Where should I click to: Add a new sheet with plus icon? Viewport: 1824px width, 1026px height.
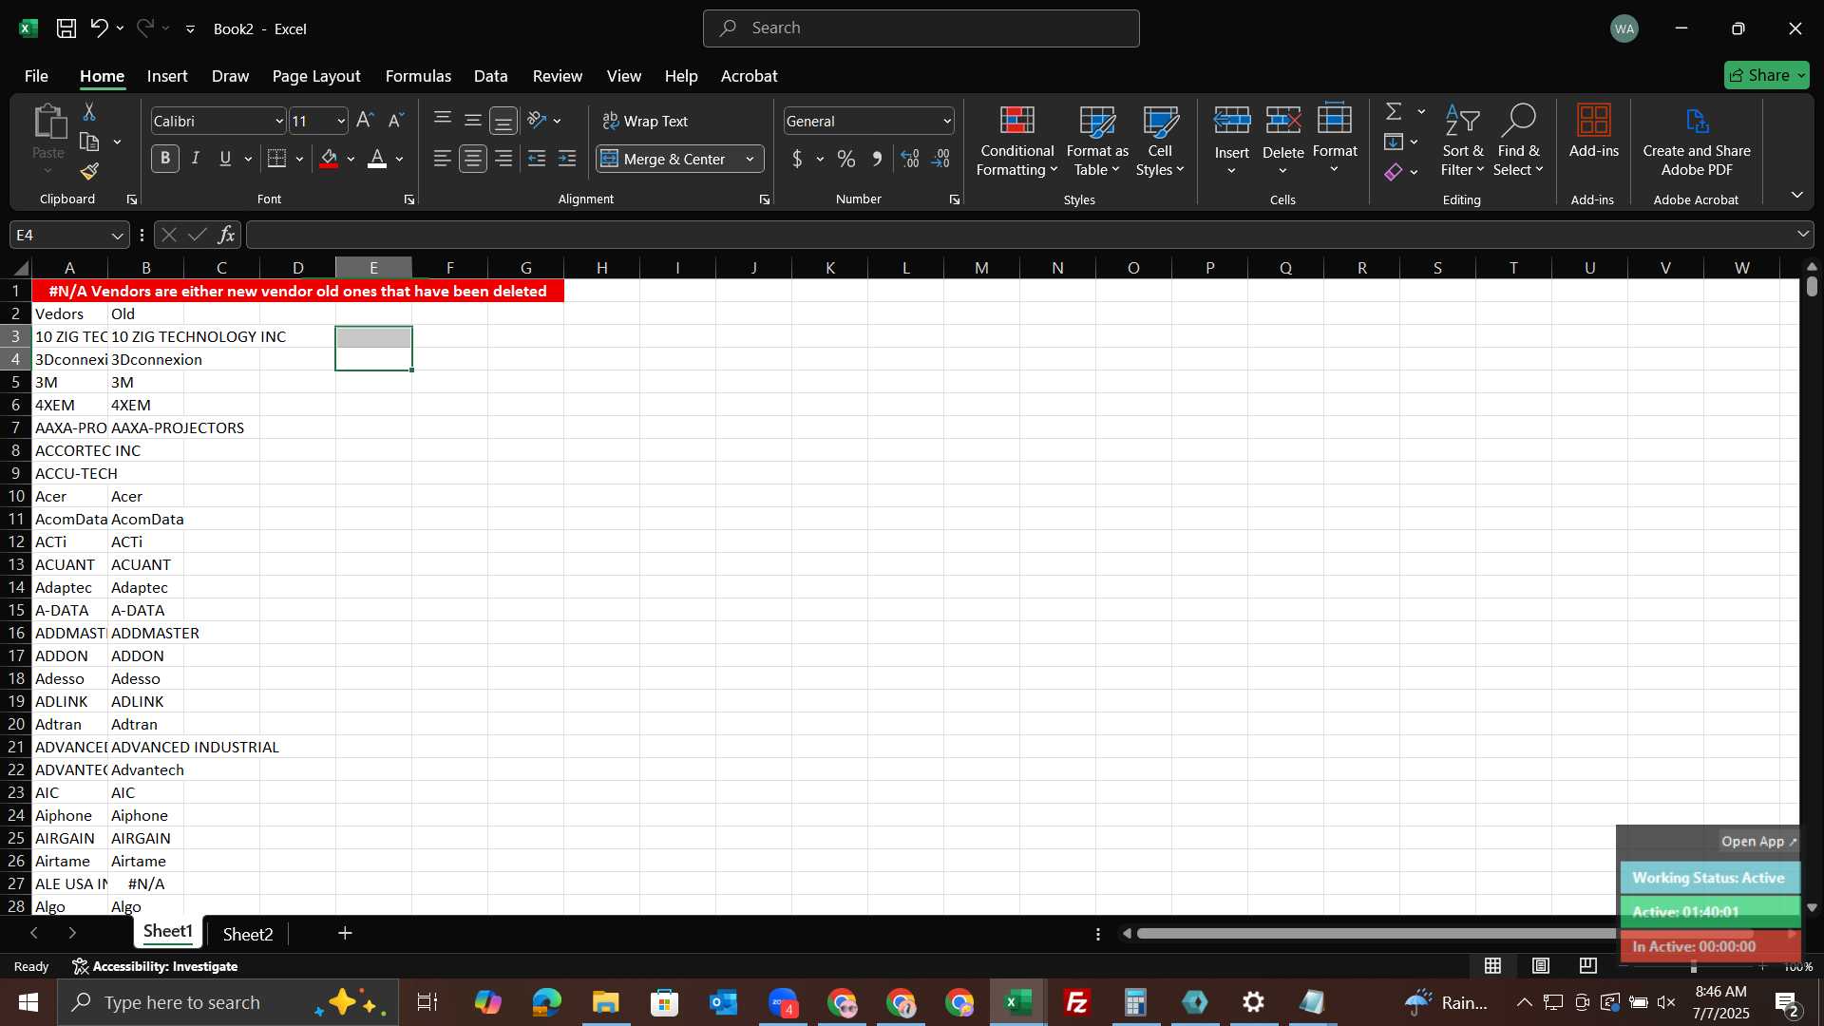pos(345,934)
